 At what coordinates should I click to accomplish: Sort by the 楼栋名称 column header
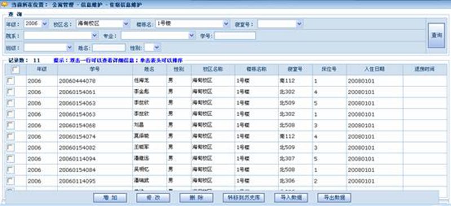click(257, 70)
